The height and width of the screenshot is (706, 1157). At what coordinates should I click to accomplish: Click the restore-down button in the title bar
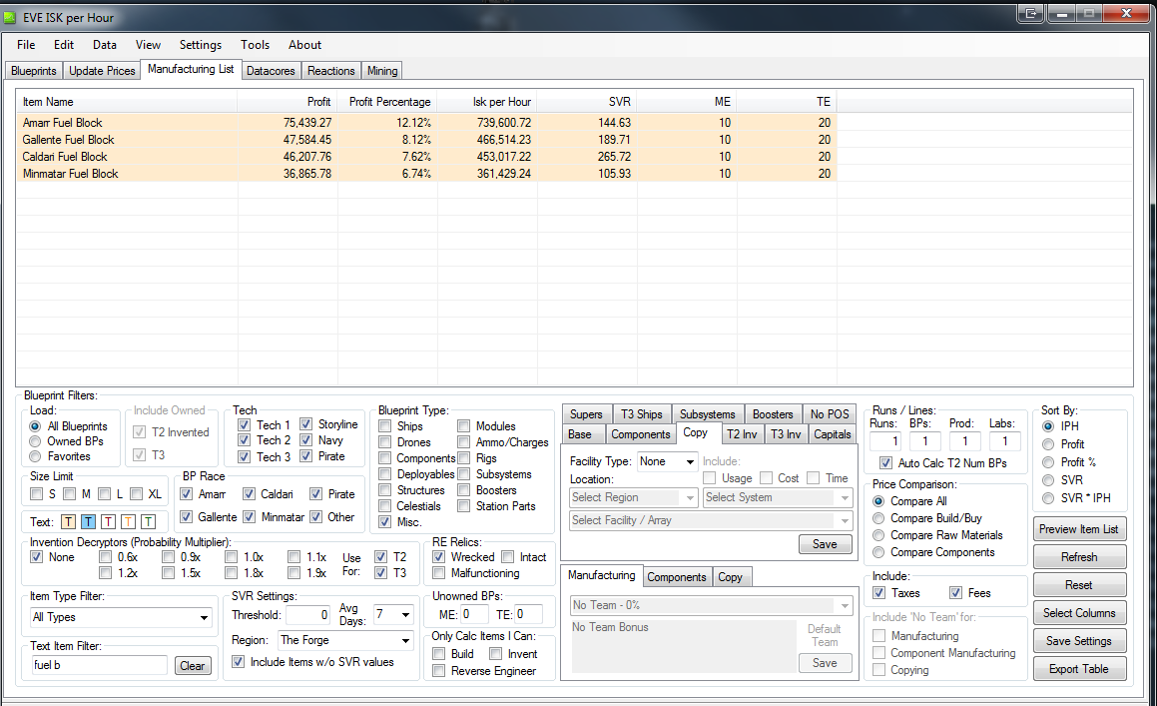click(x=1088, y=13)
